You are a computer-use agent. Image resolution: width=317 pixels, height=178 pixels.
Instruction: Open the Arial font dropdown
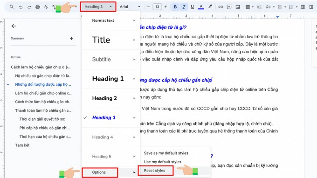coord(130,7)
